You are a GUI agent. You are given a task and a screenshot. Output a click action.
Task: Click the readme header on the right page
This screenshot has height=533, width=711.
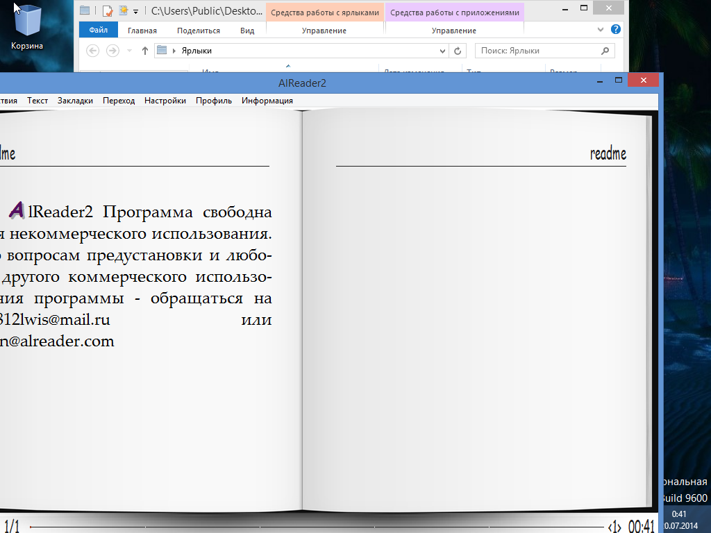(608, 153)
